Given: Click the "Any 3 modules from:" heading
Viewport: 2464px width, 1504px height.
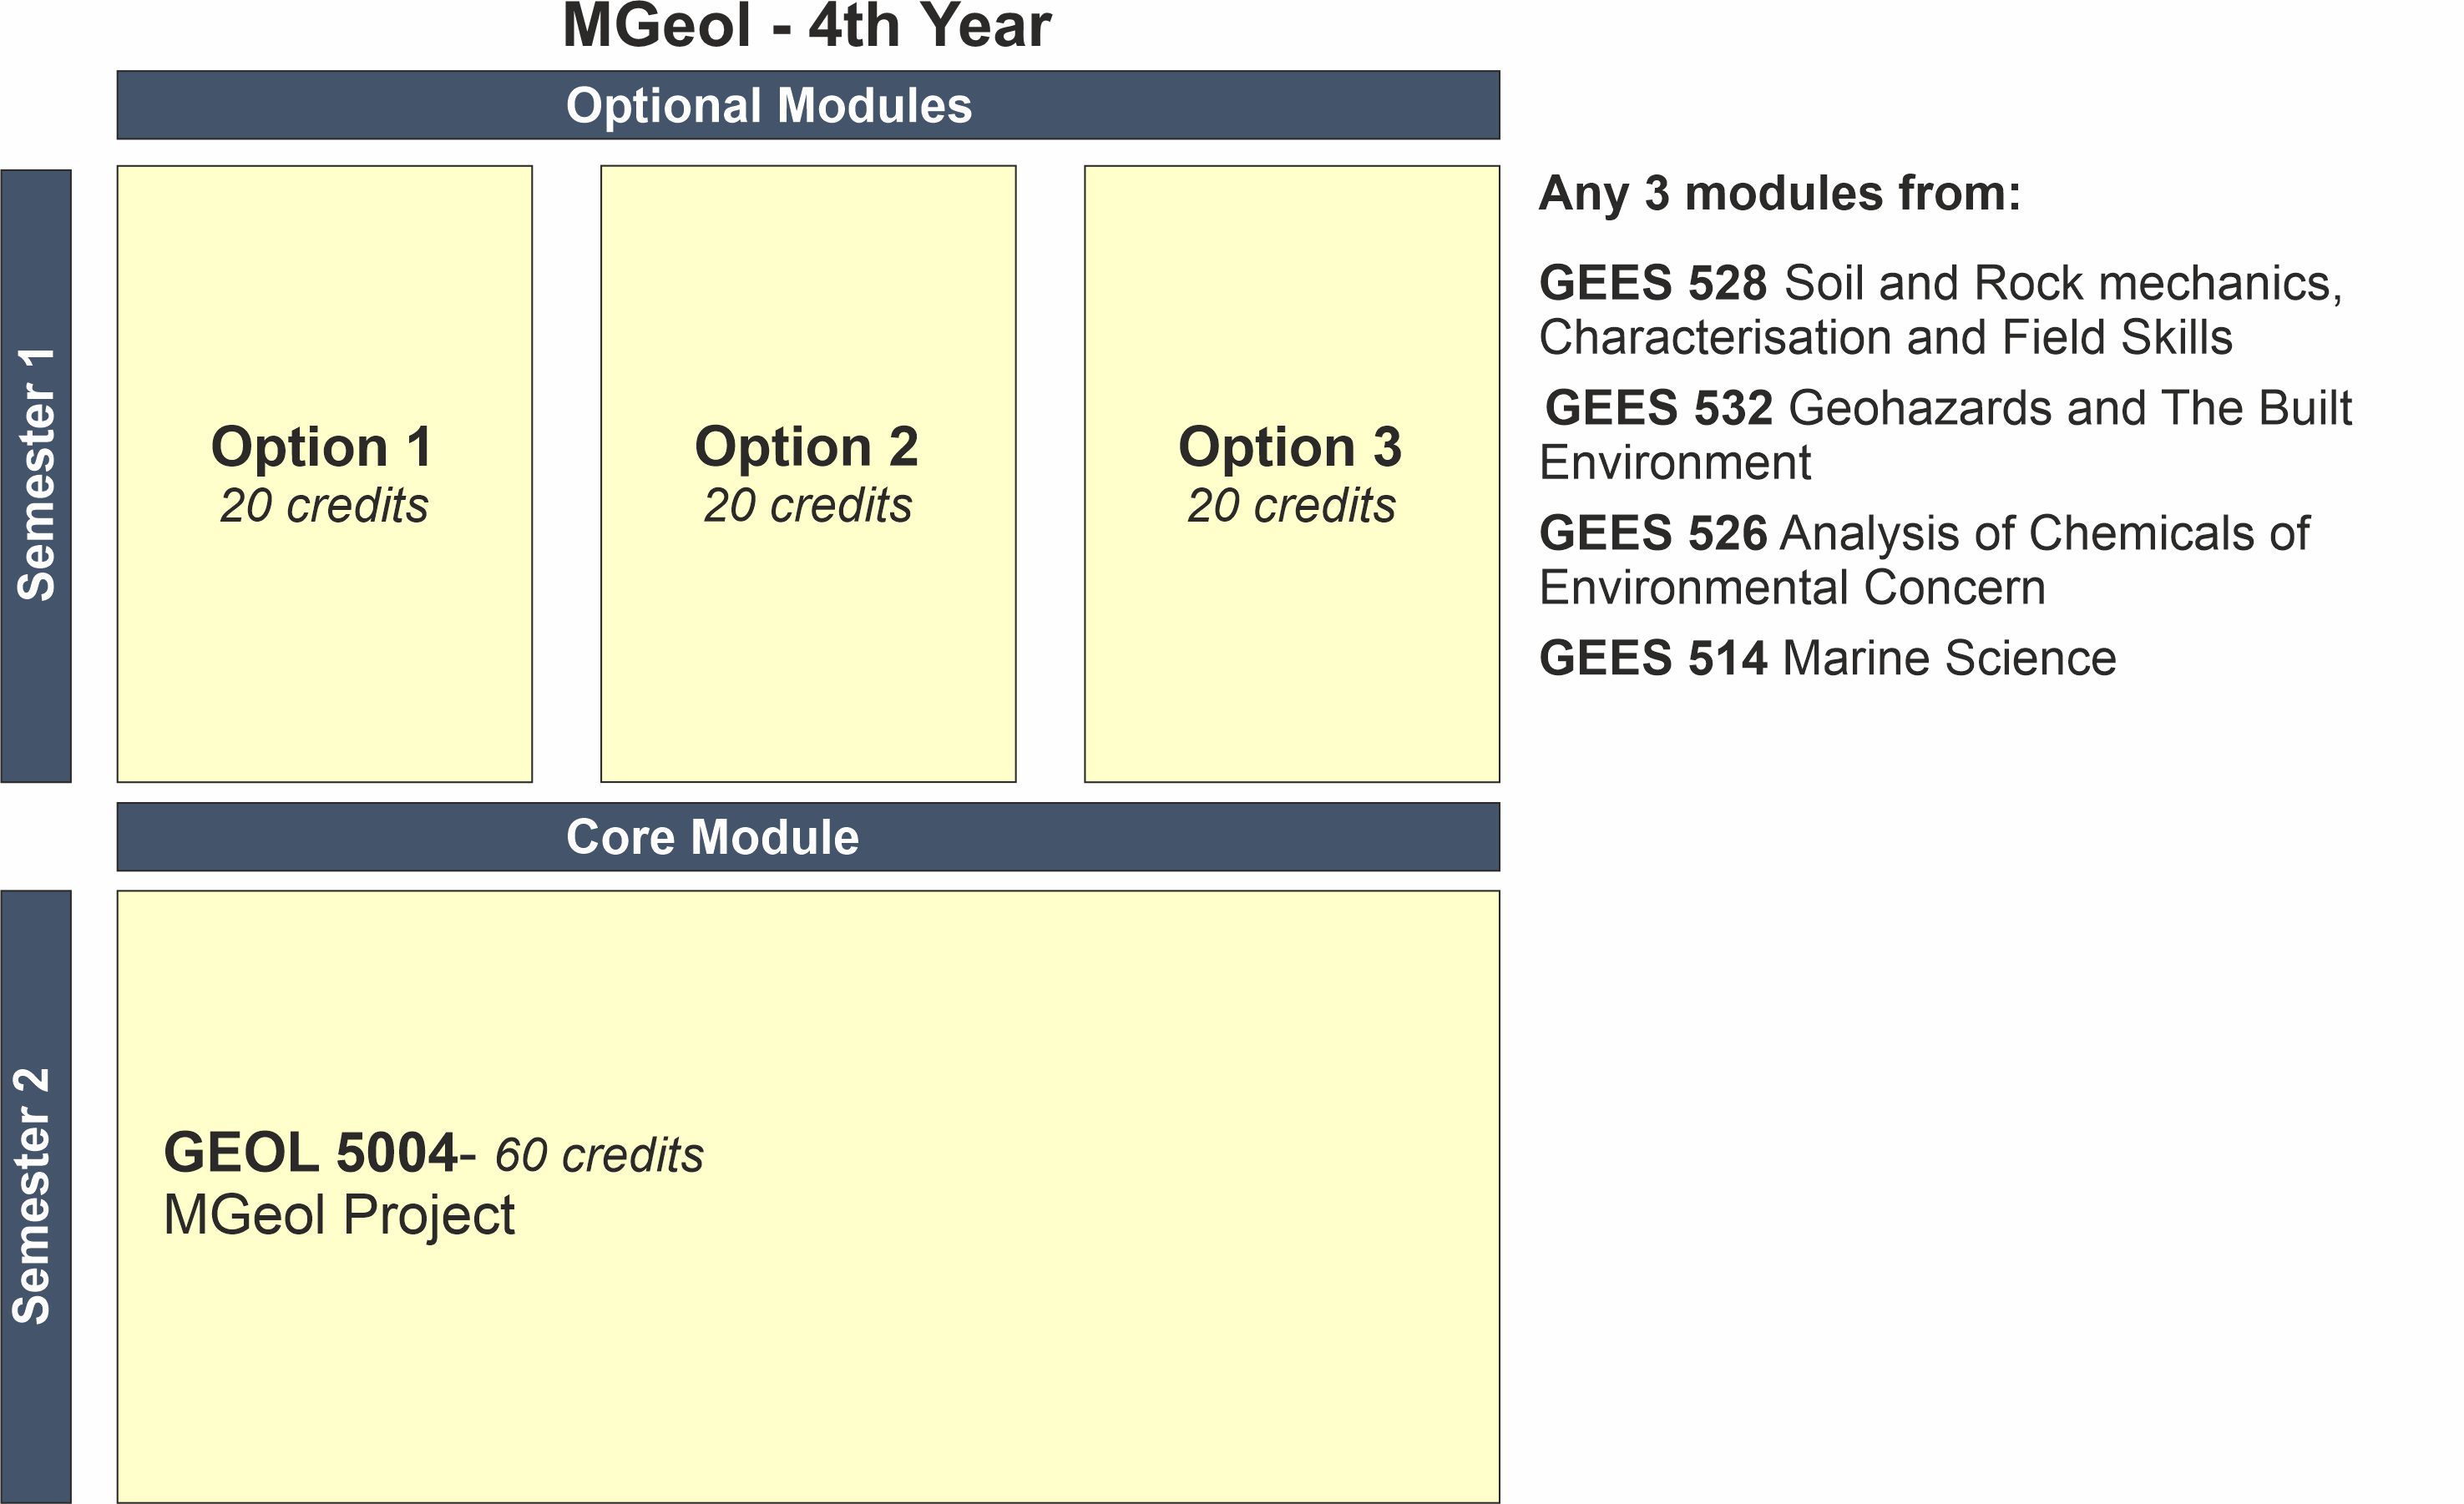Looking at the screenshot, I should coord(1779,193).
